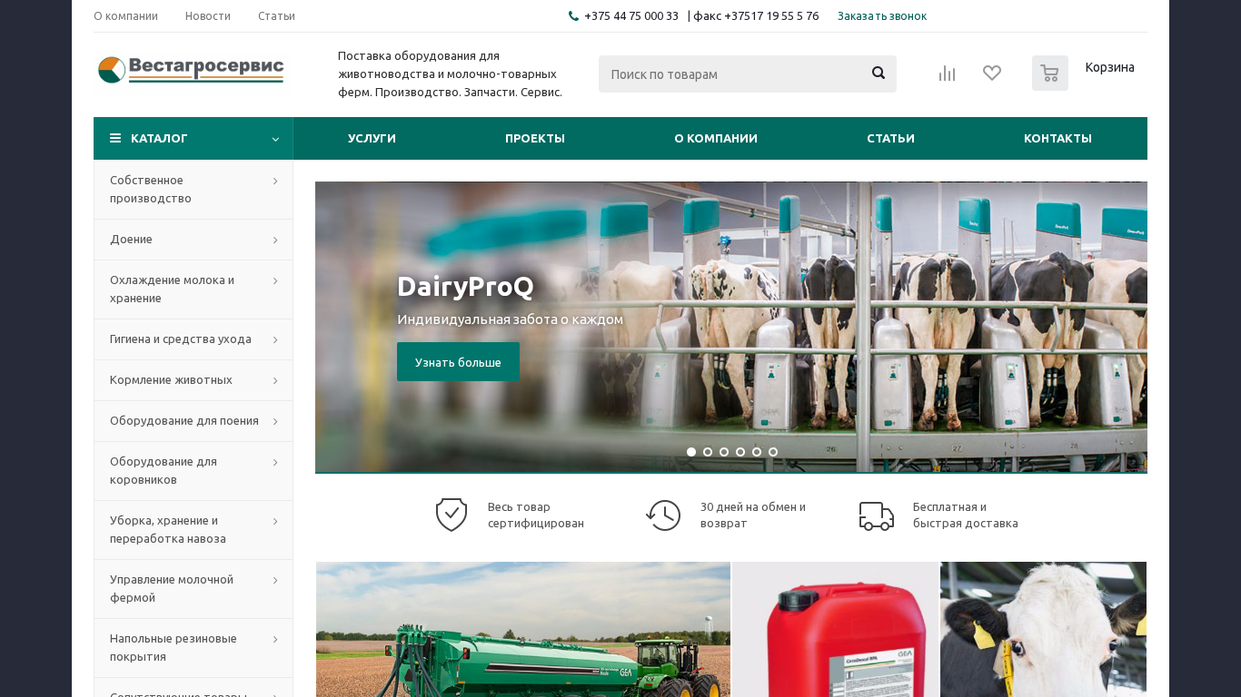1241x697 pixels.
Task: Select the sixth slider dot
Action: [x=773, y=452]
